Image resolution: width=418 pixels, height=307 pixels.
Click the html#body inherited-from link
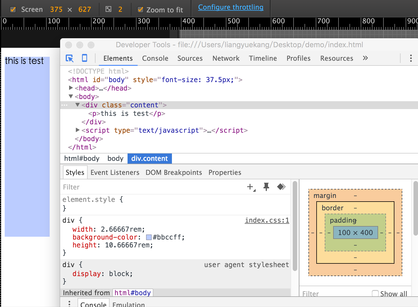pyautogui.click(x=133, y=293)
